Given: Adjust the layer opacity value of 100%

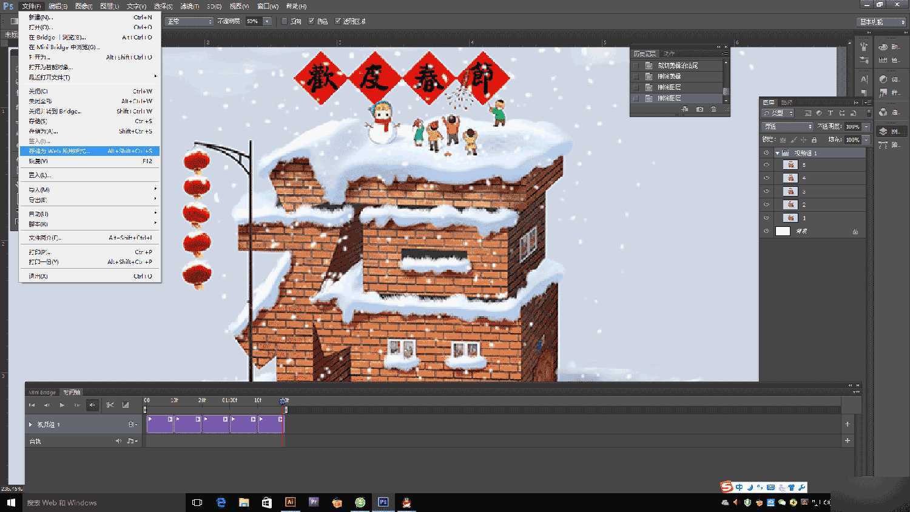Looking at the screenshot, I should coord(852,126).
